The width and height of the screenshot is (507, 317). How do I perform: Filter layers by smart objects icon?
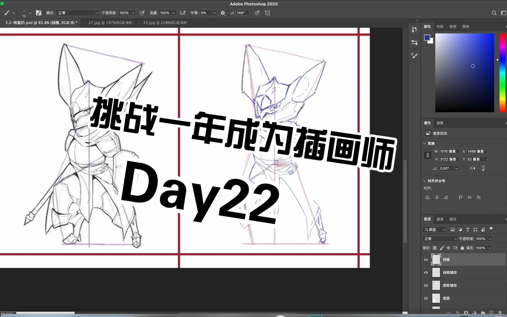tap(483, 230)
